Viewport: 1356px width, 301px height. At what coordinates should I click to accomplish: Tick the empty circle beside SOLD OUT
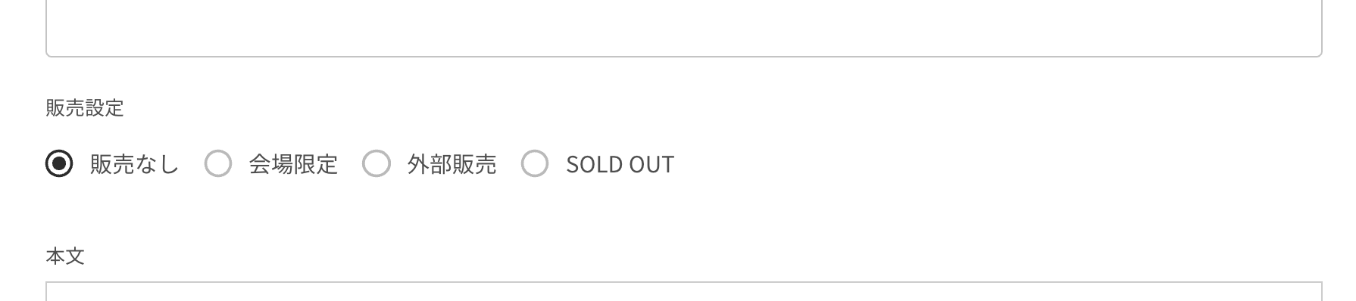(x=535, y=163)
